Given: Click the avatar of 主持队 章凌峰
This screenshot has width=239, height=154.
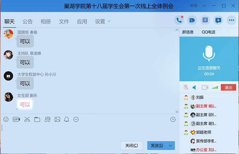Looking at the screenshot, I should pyautogui.click(x=8, y=55).
